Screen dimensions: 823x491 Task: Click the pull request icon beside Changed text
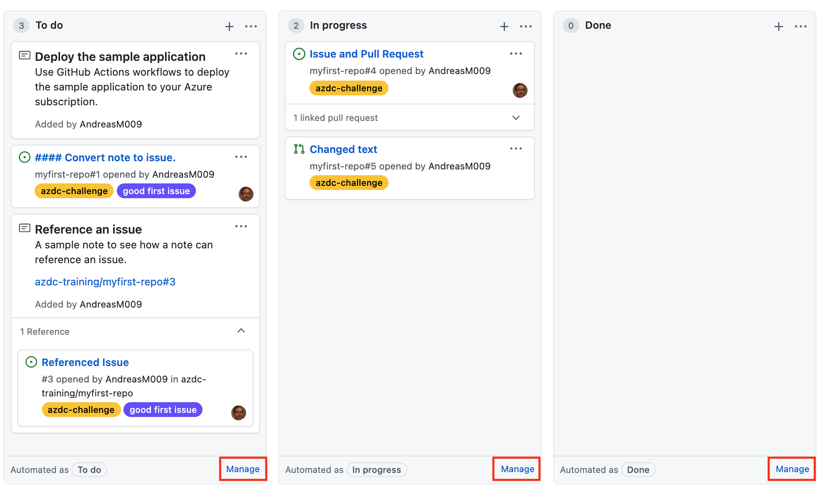(x=299, y=149)
